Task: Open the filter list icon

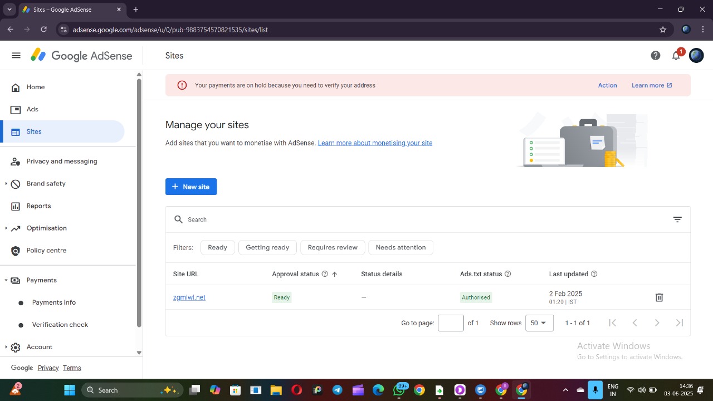Action: pos(677,219)
